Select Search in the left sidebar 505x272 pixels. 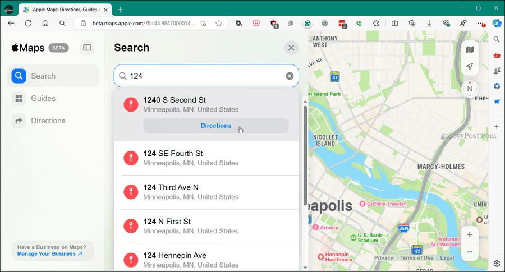[53, 76]
